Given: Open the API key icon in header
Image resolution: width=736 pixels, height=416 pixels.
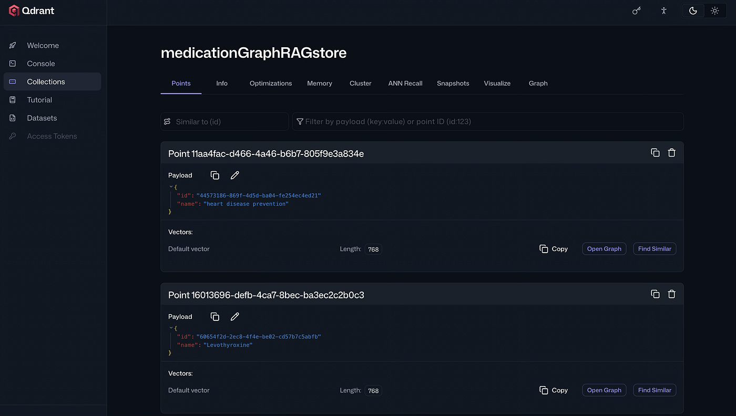Looking at the screenshot, I should [x=637, y=11].
